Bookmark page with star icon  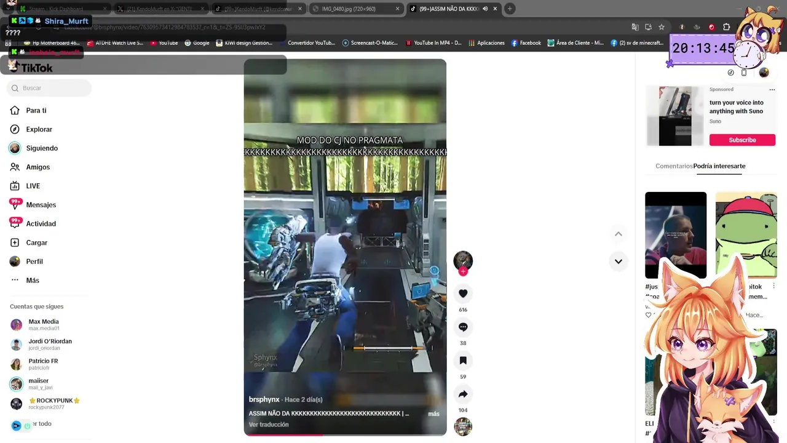pyautogui.click(x=662, y=27)
